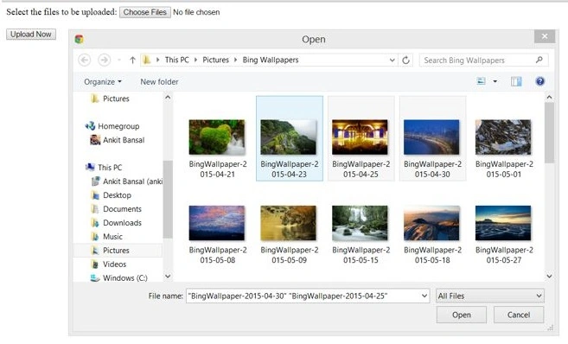This screenshot has width=568, height=344.
Task: Click the Open button
Action: 461,315
